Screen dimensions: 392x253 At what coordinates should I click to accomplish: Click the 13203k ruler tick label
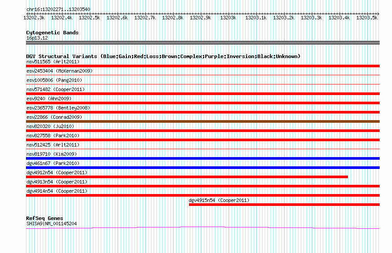tap(228, 18)
